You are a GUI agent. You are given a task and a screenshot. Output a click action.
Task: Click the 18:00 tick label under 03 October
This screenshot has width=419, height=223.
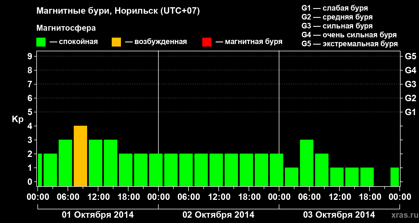370,197
